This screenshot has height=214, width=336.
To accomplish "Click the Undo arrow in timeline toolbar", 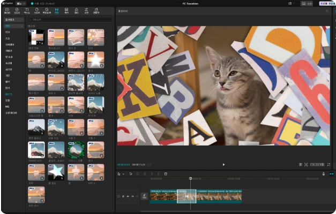I will coord(131,174).
